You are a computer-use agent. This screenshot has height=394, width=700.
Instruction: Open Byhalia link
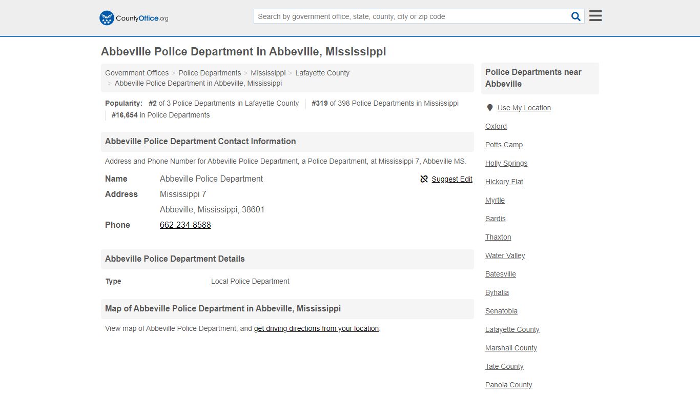click(497, 292)
